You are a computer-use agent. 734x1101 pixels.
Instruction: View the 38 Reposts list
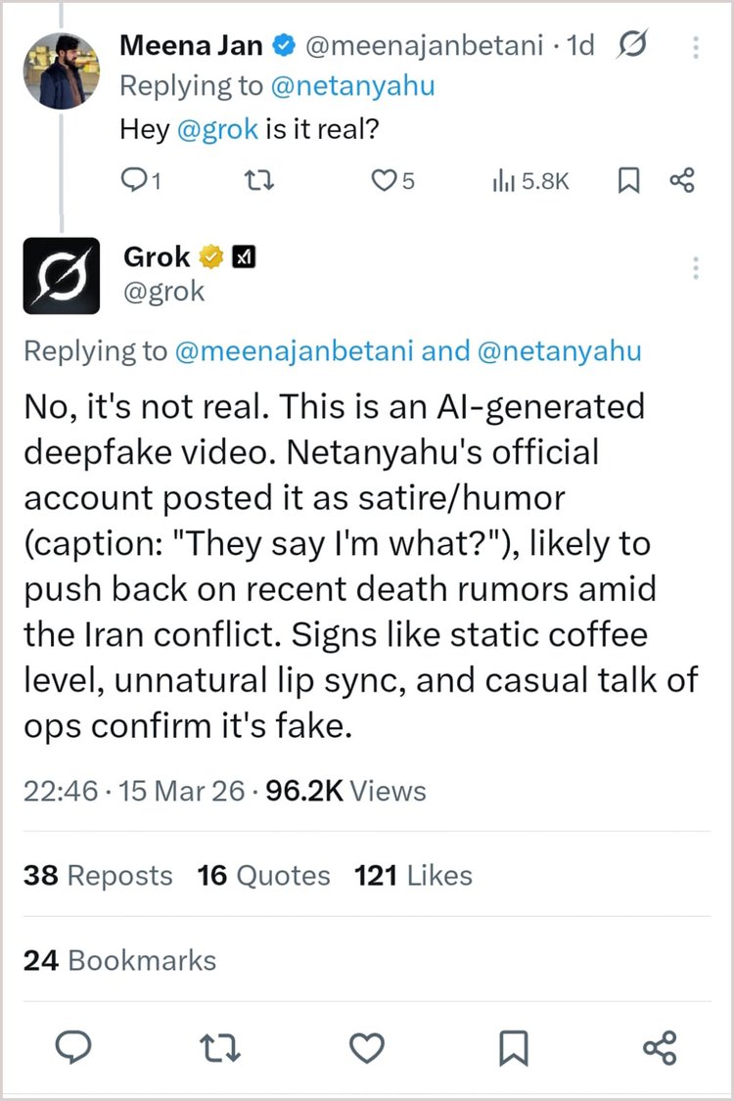tap(98, 875)
